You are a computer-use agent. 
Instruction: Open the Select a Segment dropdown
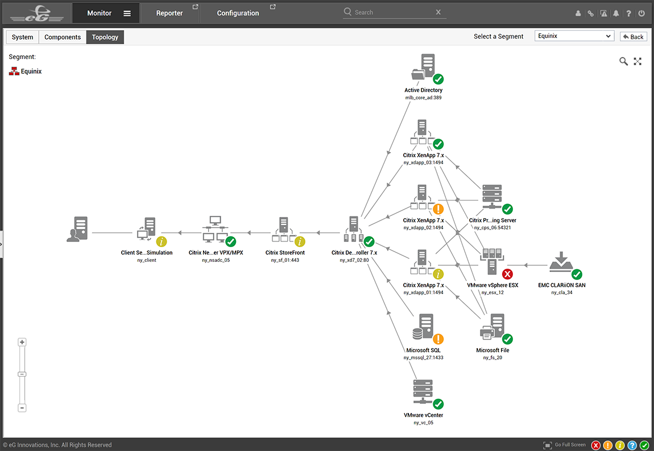(x=574, y=36)
